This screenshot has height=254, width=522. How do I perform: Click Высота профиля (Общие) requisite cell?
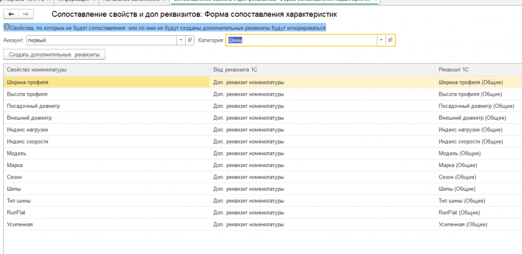[x=479, y=94]
